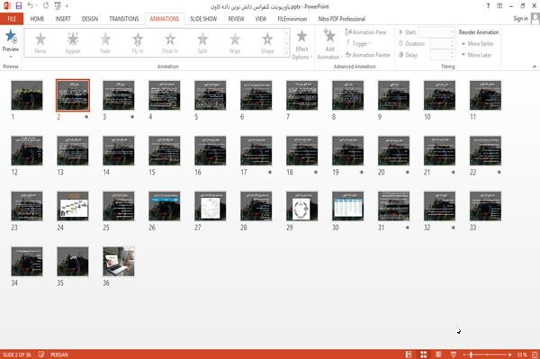The height and width of the screenshot is (359, 540).
Task: Expand the animation gallery More arrow
Action: coord(286,52)
